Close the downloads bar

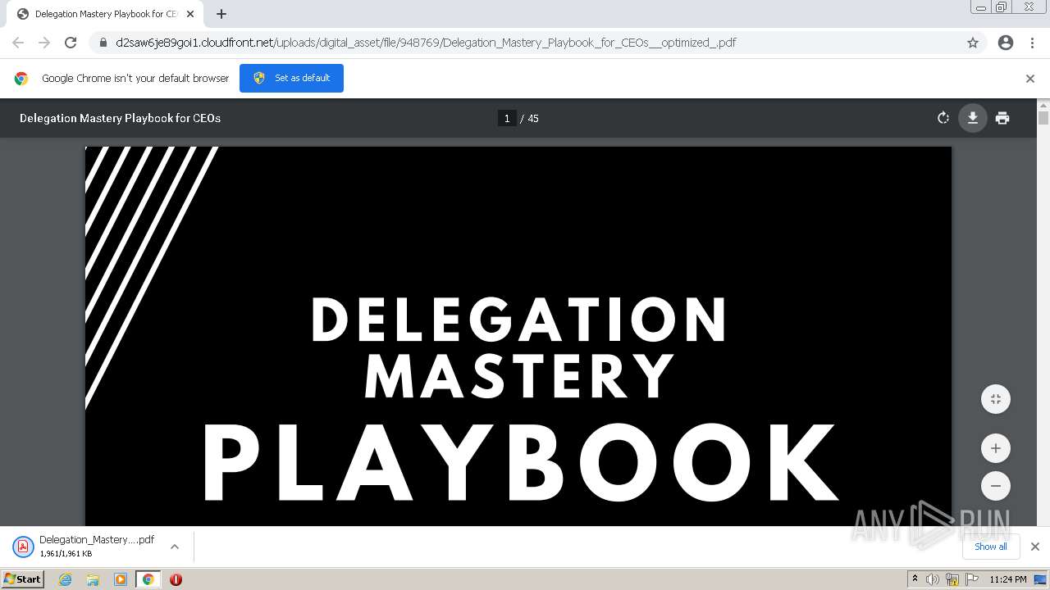1035,547
